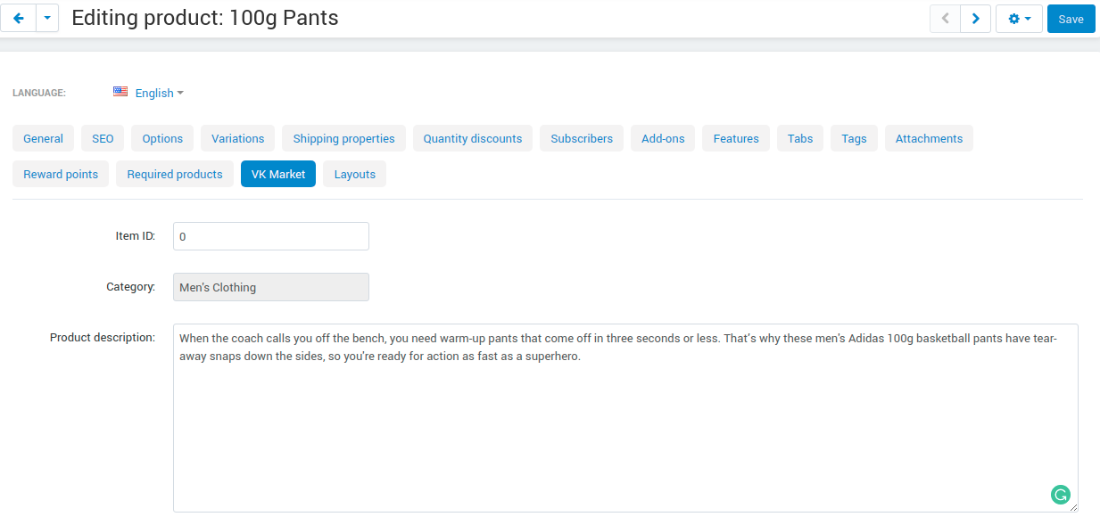The height and width of the screenshot is (525, 1100).
Task: Click the Grammarly icon in description
Action: coord(1060,495)
